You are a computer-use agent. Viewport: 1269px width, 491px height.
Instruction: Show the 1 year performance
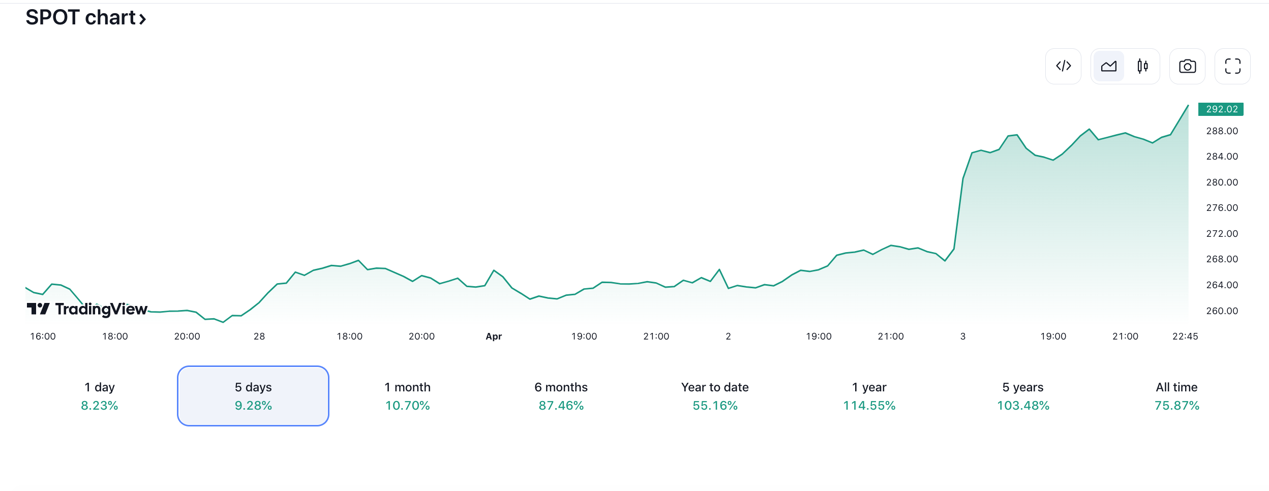[869, 396]
